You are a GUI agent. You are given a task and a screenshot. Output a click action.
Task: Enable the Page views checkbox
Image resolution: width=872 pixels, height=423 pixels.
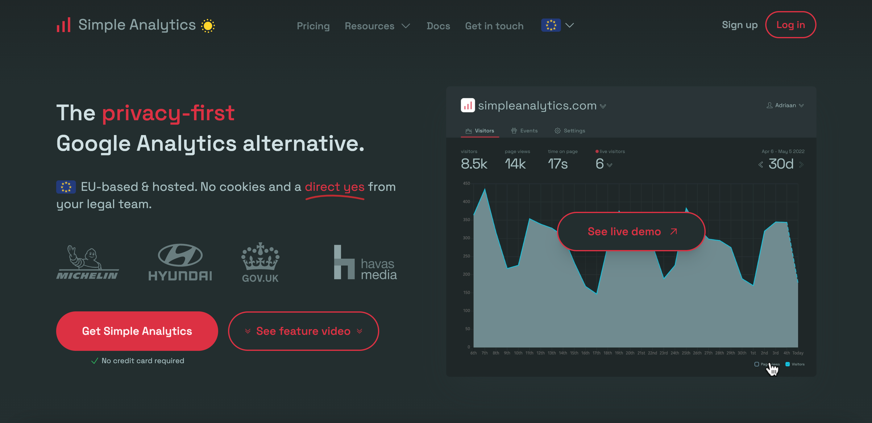(x=757, y=364)
